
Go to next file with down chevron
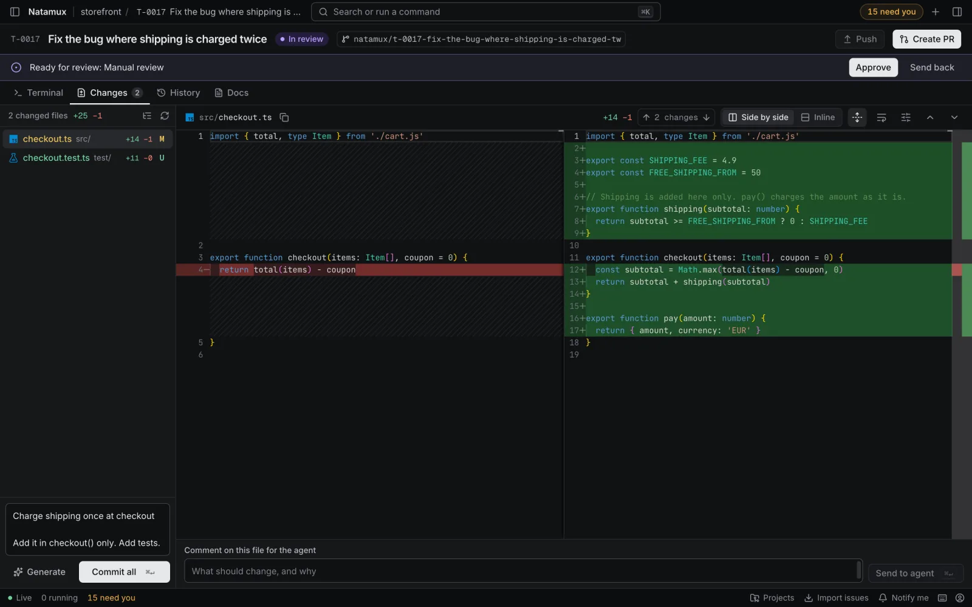click(954, 117)
